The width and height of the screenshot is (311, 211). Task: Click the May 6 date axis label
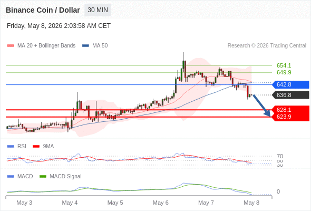point(160,203)
